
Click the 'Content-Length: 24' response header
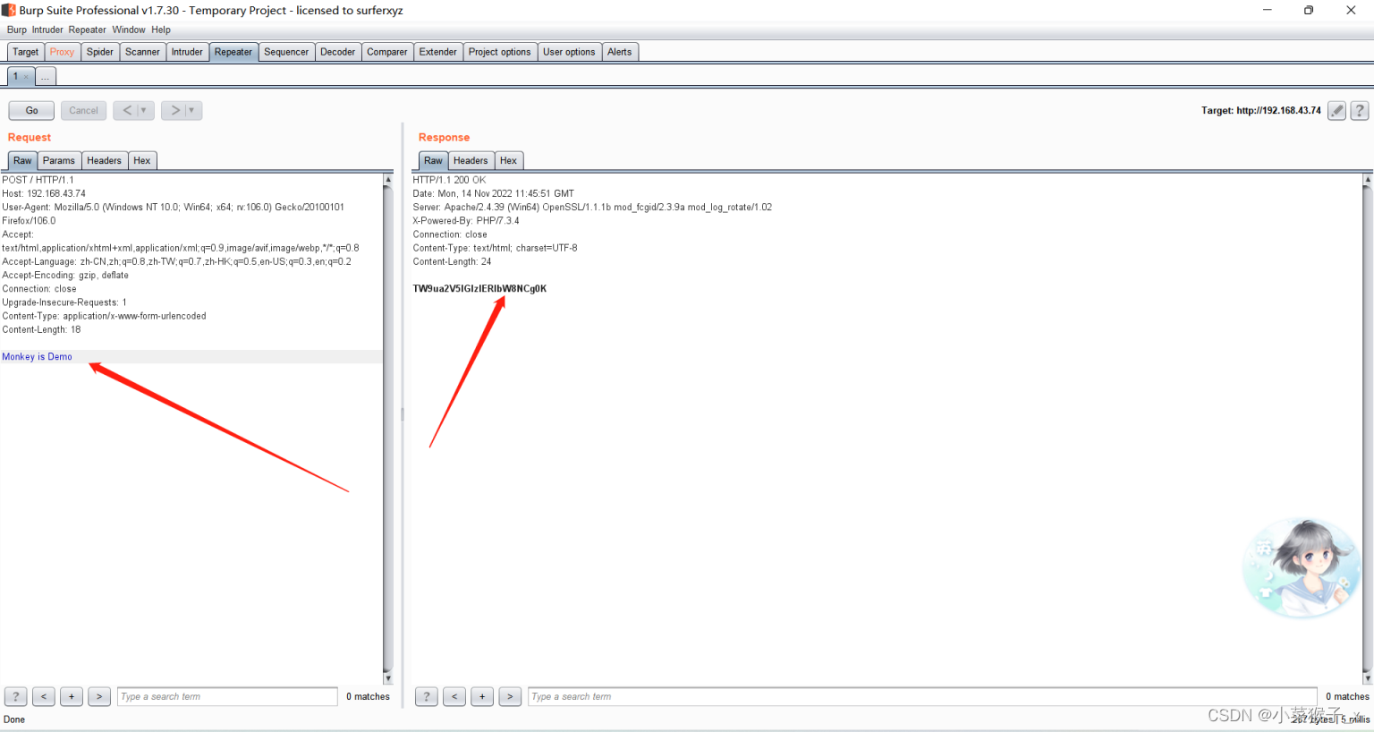coord(452,261)
